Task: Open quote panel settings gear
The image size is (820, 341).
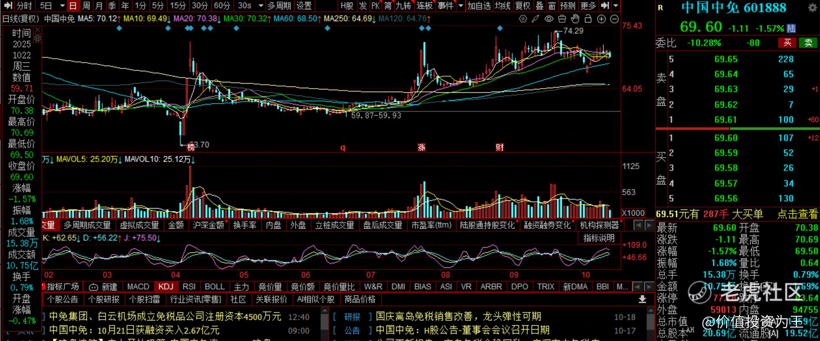Action: point(812,7)
